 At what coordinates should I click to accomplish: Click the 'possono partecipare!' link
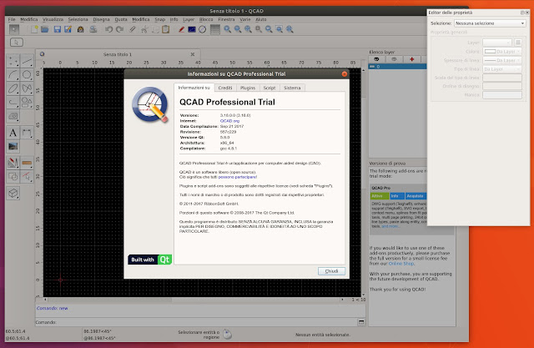point(237,177)
